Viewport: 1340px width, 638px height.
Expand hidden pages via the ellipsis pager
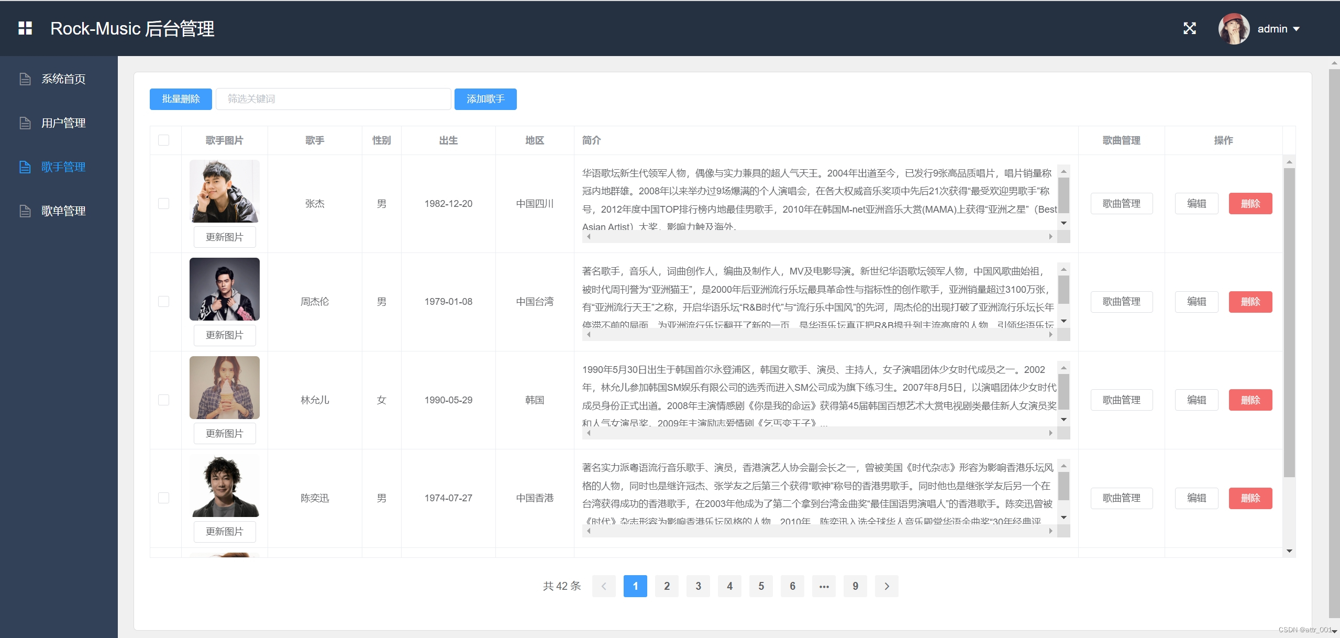823,586
